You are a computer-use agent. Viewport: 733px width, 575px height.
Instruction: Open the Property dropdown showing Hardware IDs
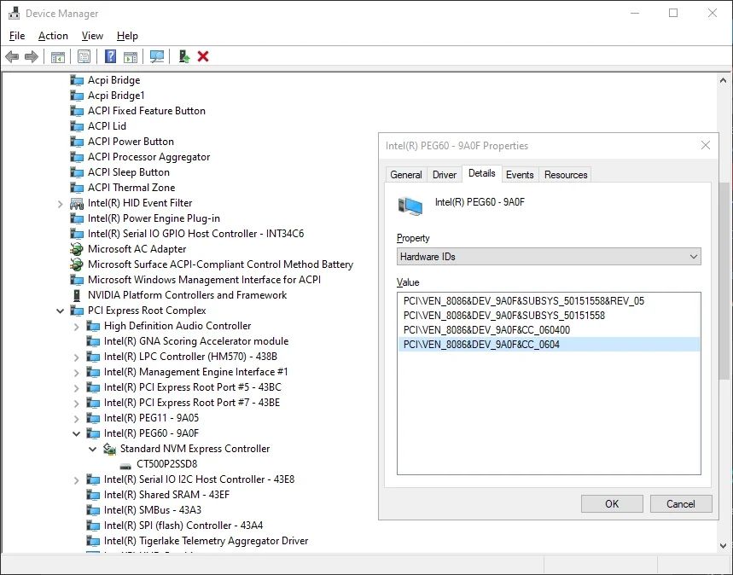coord(548,256)
